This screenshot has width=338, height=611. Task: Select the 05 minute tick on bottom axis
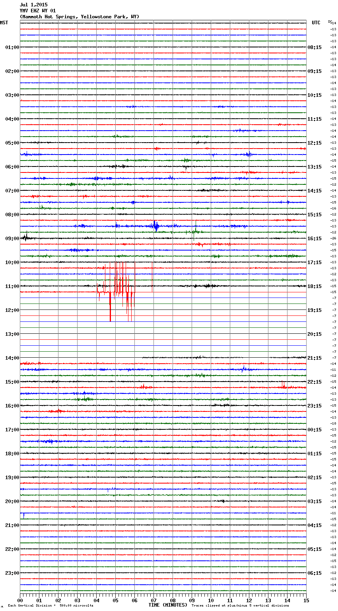[115, 600]
